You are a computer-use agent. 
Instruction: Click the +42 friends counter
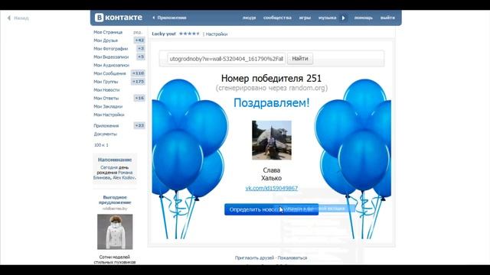[139, 40]
